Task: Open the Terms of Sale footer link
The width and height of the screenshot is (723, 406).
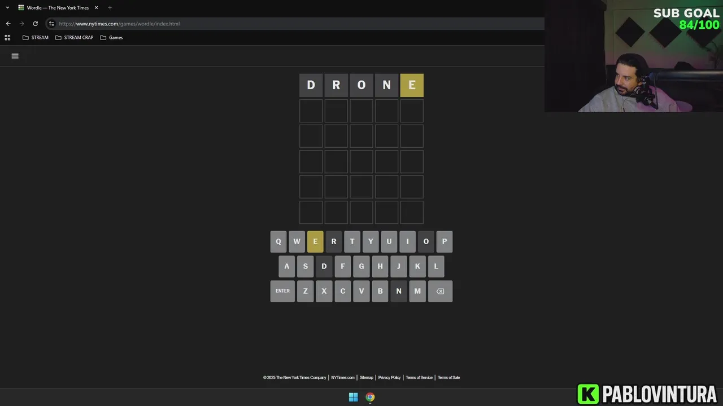Action: [x=448, y=377]
